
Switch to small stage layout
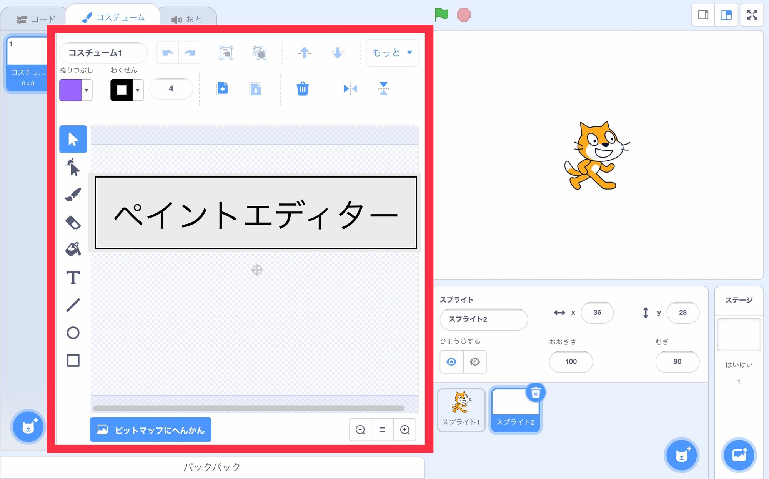[703, 15]
